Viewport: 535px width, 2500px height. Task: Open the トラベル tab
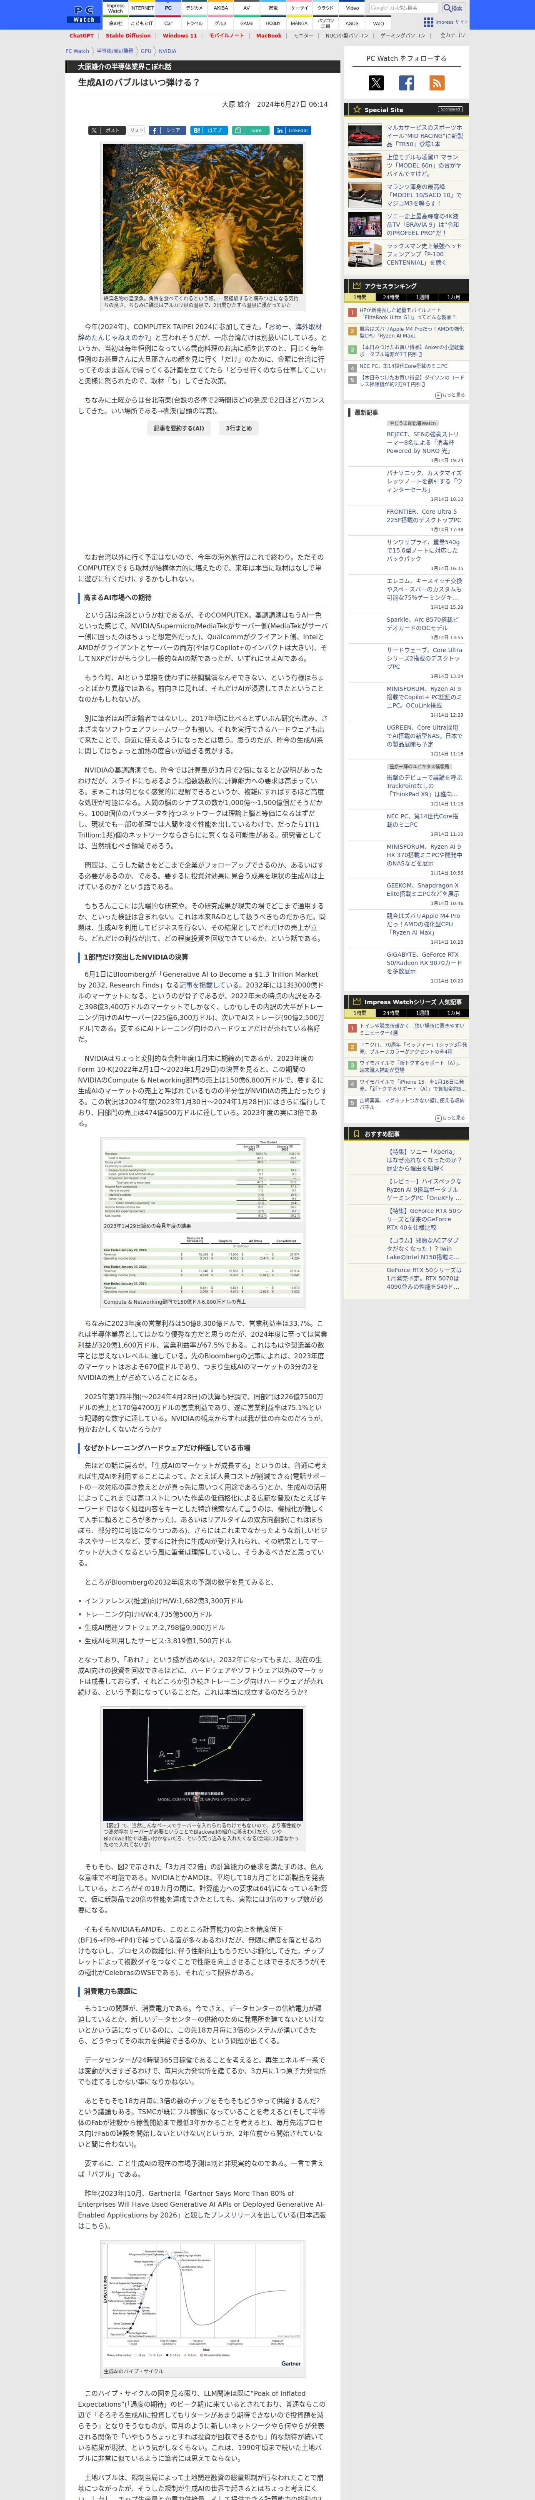pos(194,23)
